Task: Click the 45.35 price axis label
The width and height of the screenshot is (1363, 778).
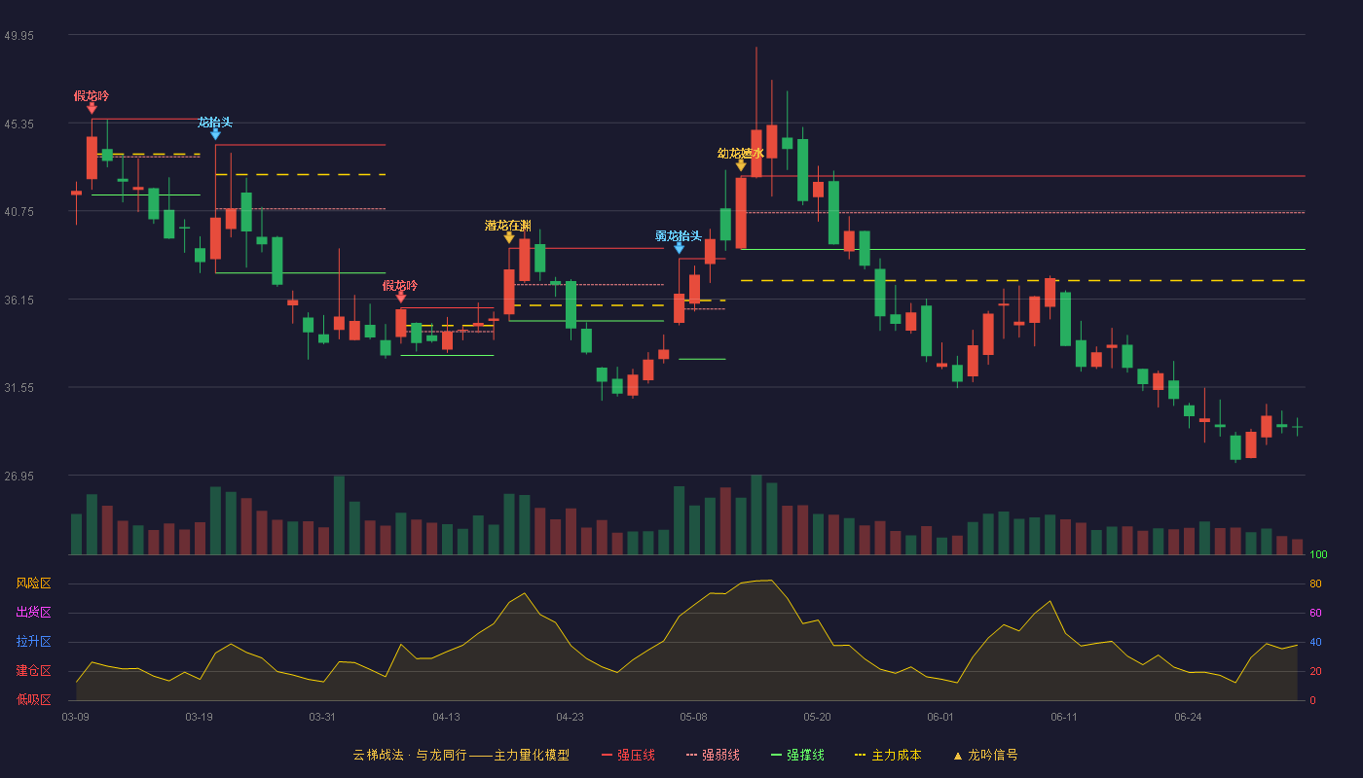Action: [x=18, y=124]
